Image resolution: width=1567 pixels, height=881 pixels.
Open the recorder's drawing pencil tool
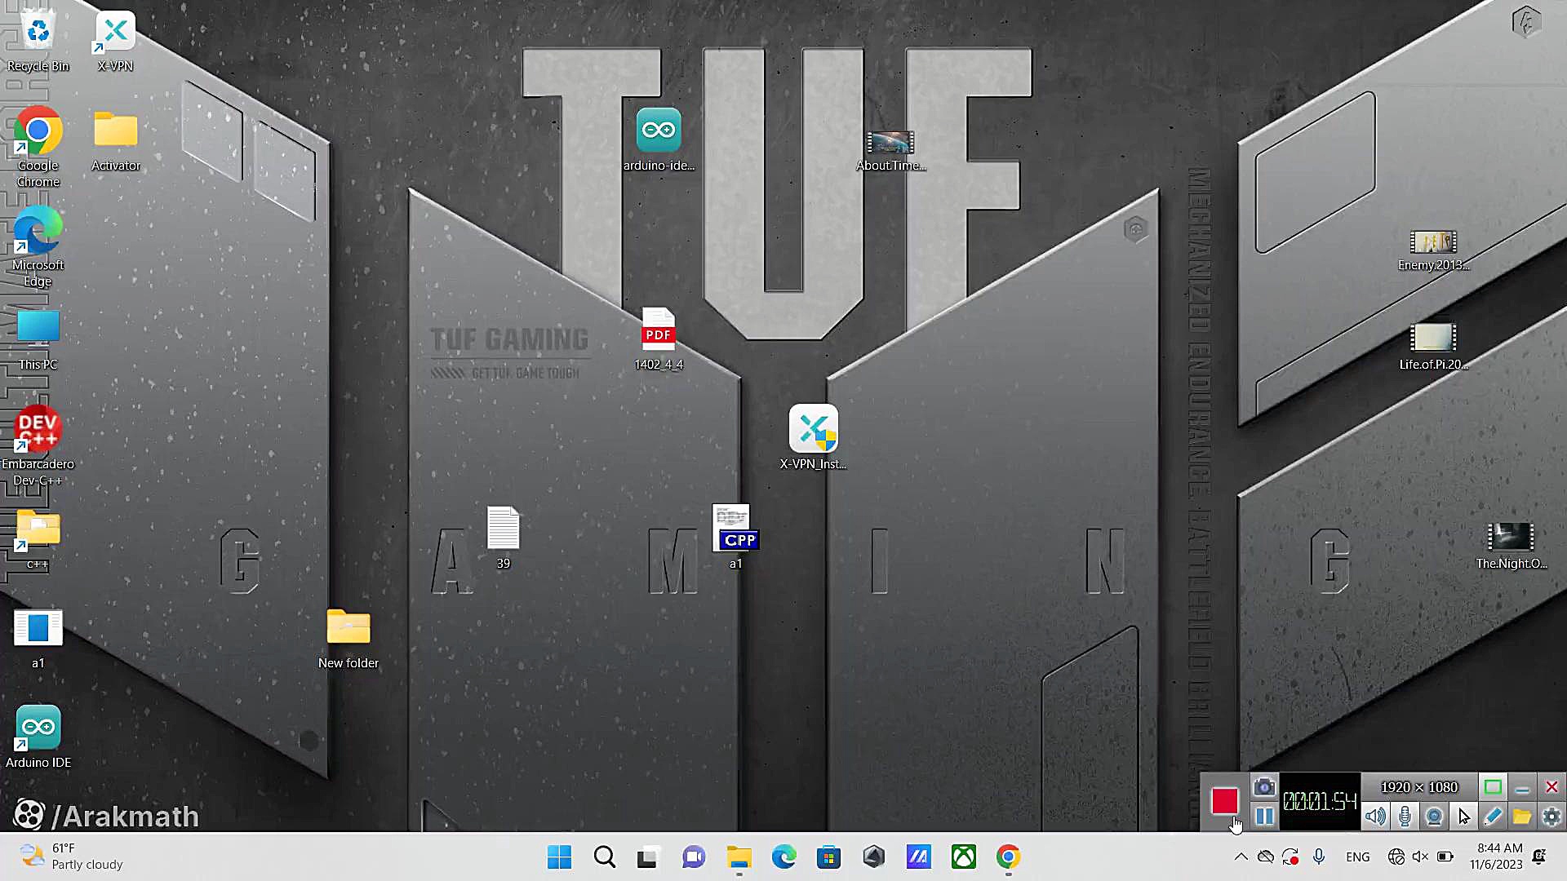(x=1493, y=817)
